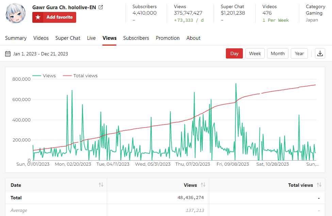Sort table by Views column arrows
The image size is (332, 216).
click(203, 185)
